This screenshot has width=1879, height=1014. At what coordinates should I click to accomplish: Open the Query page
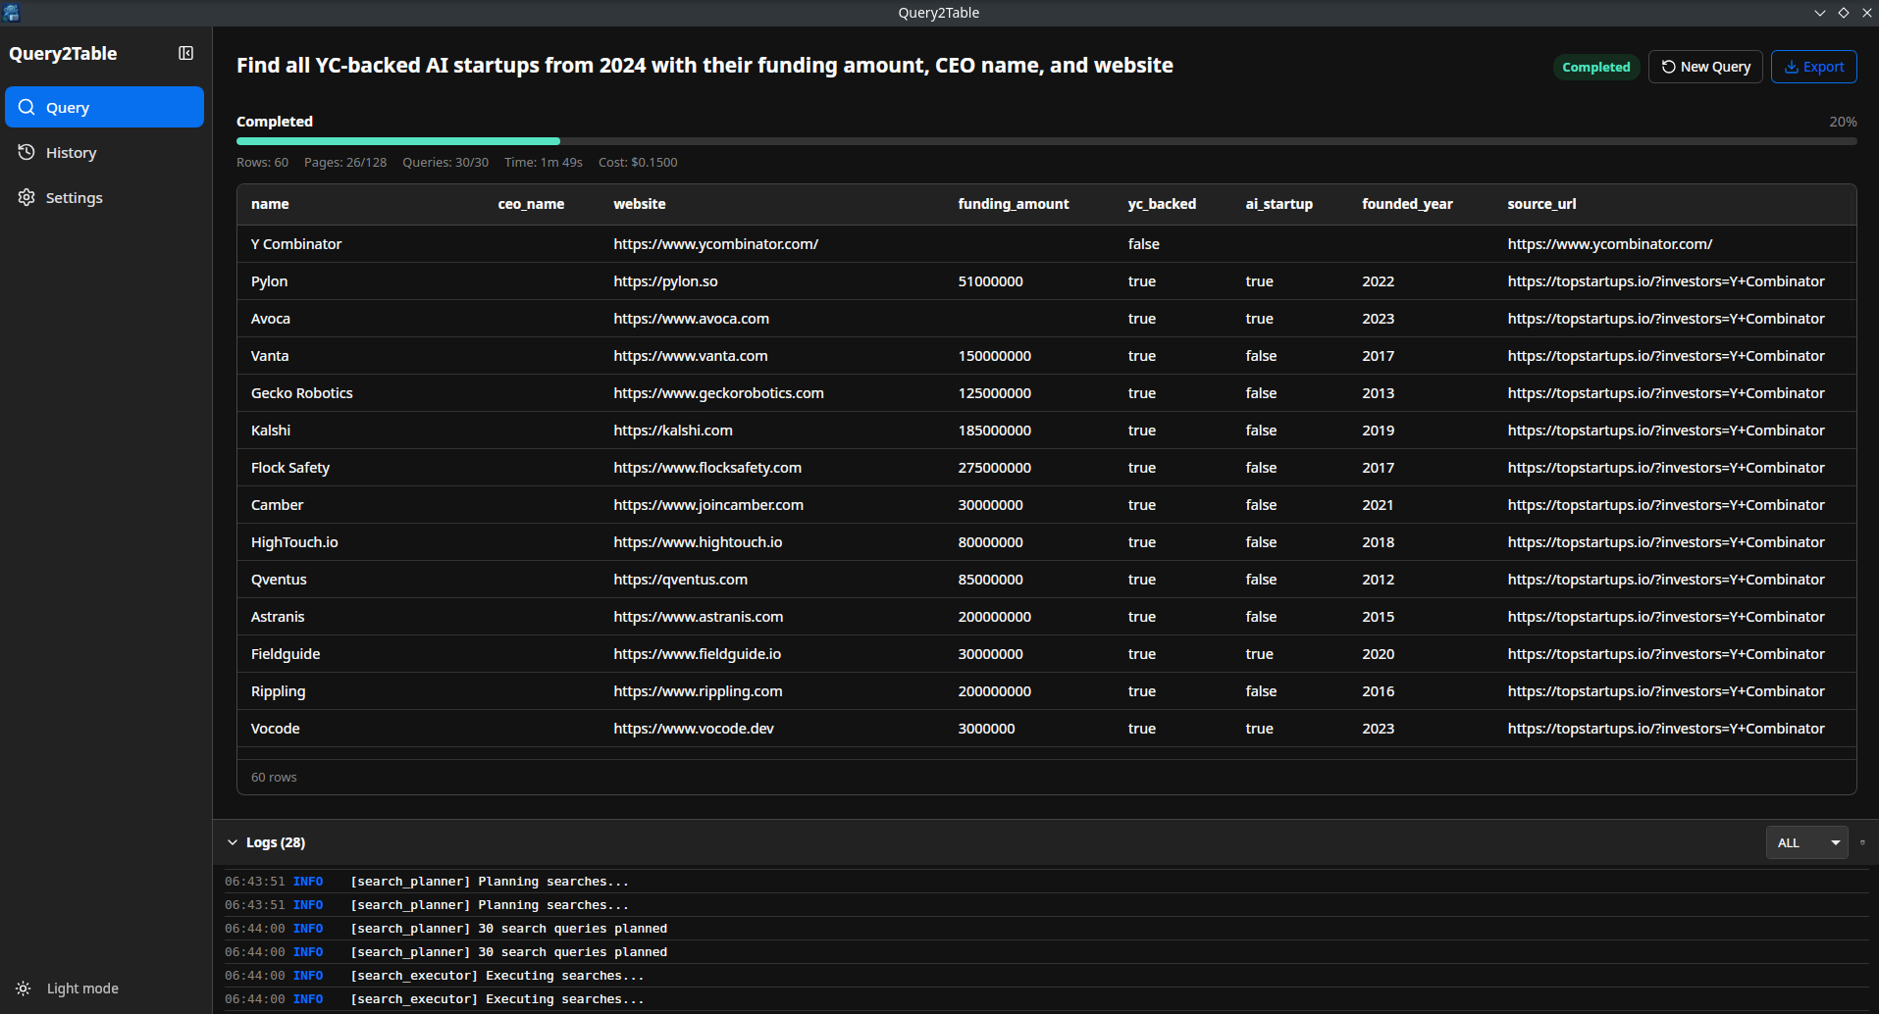(x=104, y=107)
